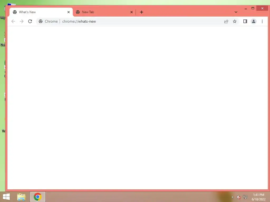The width and height of the screenshot is (270, 202).
Task: Open the profile avatar menu
Action: point(254,22)
